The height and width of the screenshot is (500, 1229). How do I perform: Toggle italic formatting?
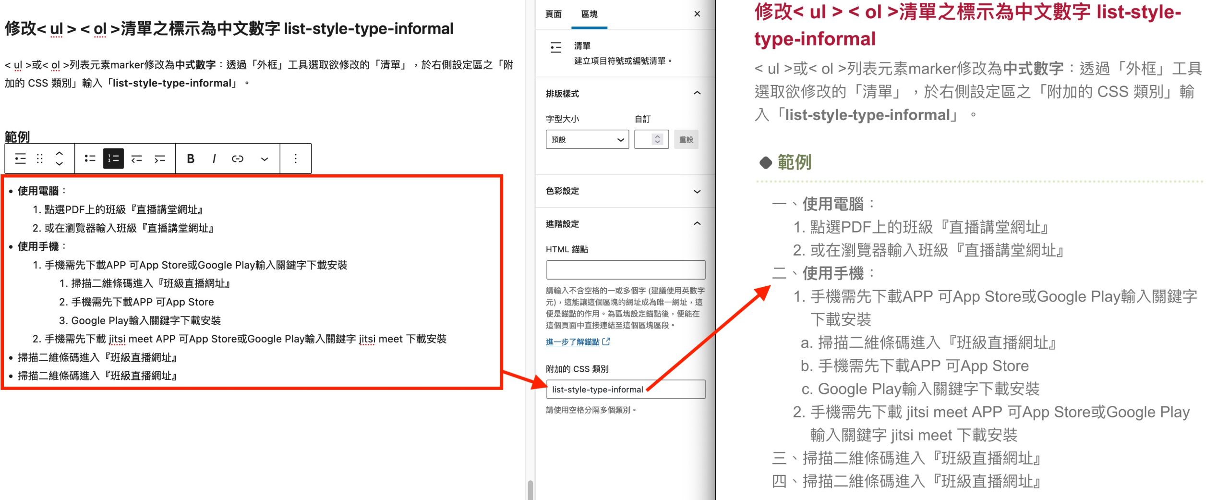click(x=214, y=159)
